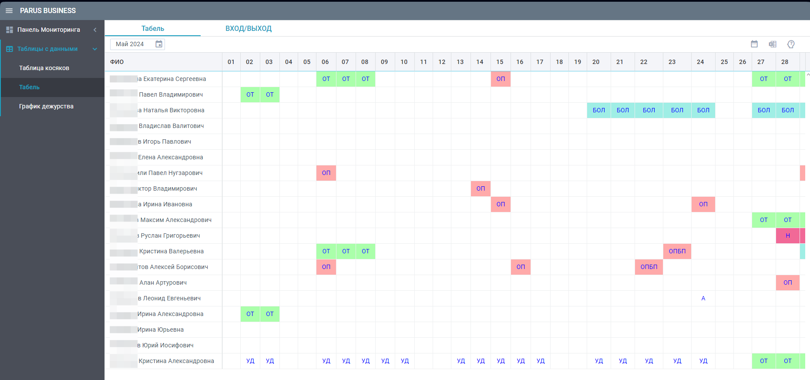Click the name Владислав Валитович
The image size is (810, 380).
[x=171, y=126]
